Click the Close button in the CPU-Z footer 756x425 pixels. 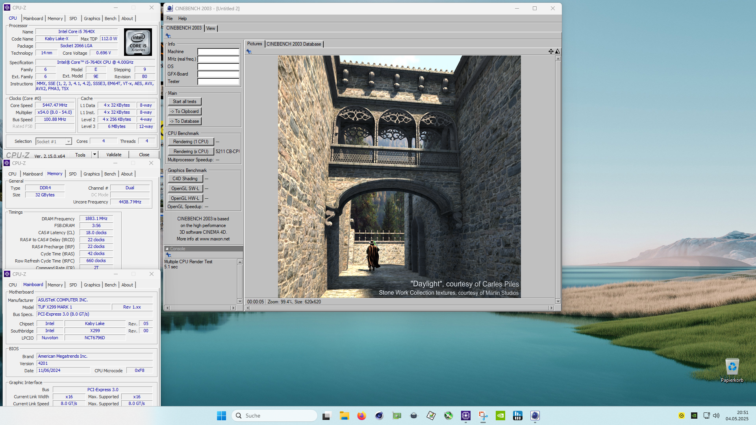click(144, 155)
